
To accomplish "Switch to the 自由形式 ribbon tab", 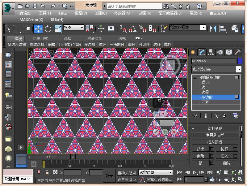I will 40,38.
